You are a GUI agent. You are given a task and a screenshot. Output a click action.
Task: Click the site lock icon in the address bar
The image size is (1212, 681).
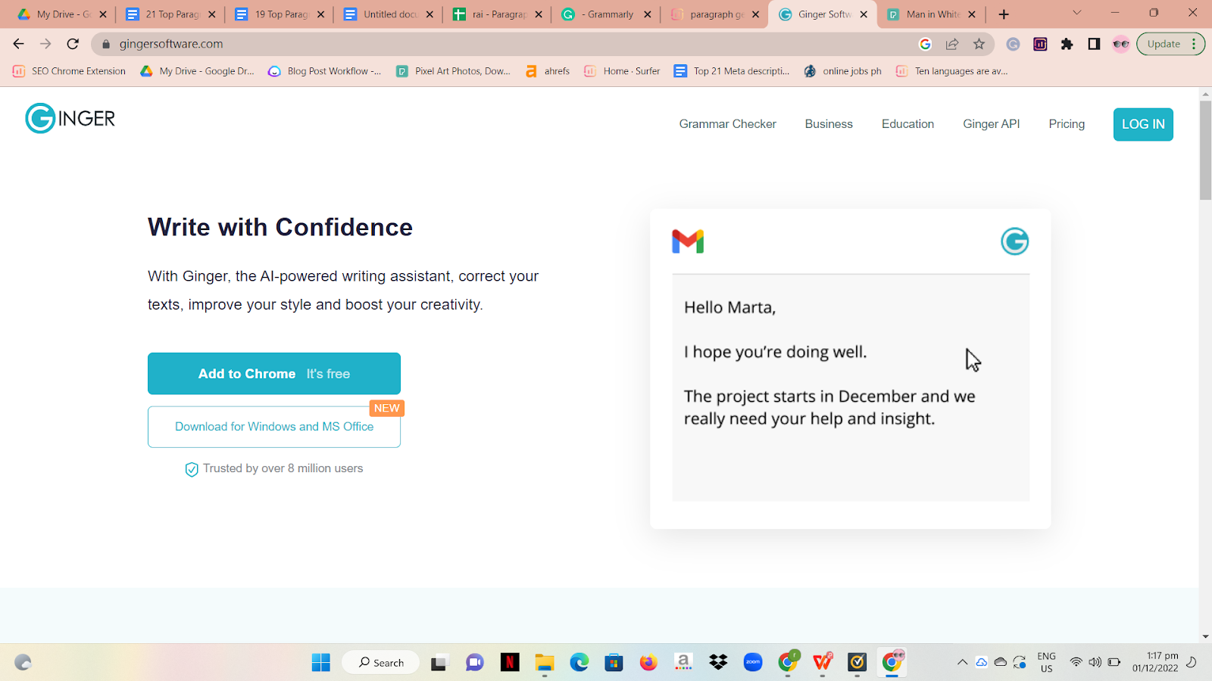pyautogui.click(x=106, y=44)
